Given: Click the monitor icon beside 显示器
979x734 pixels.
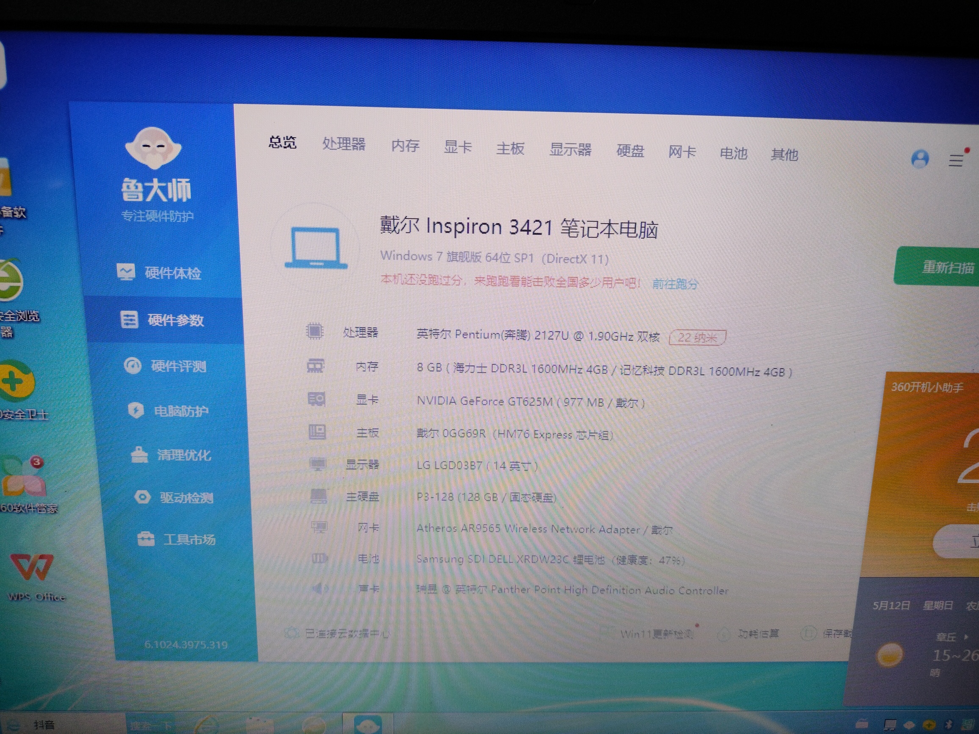Looking at the screenshot, I should [318, 464].
